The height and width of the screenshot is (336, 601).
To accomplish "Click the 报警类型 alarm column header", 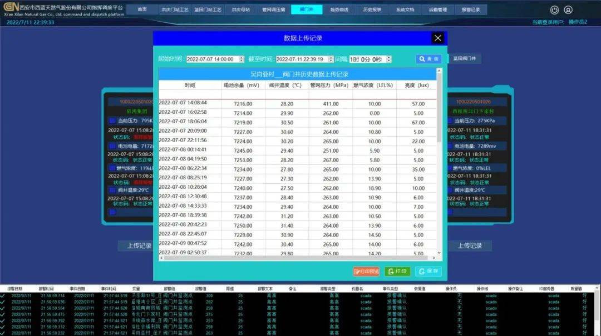I will click(328, 289).
